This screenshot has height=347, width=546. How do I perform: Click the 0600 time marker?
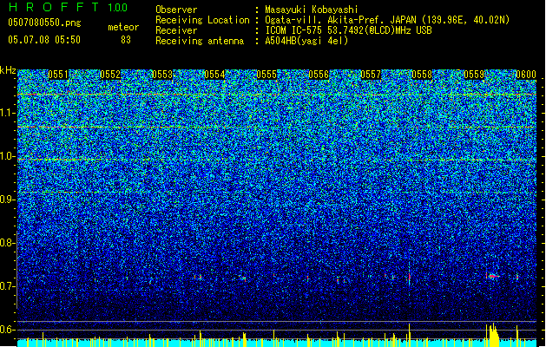click(x=526, y=75)
